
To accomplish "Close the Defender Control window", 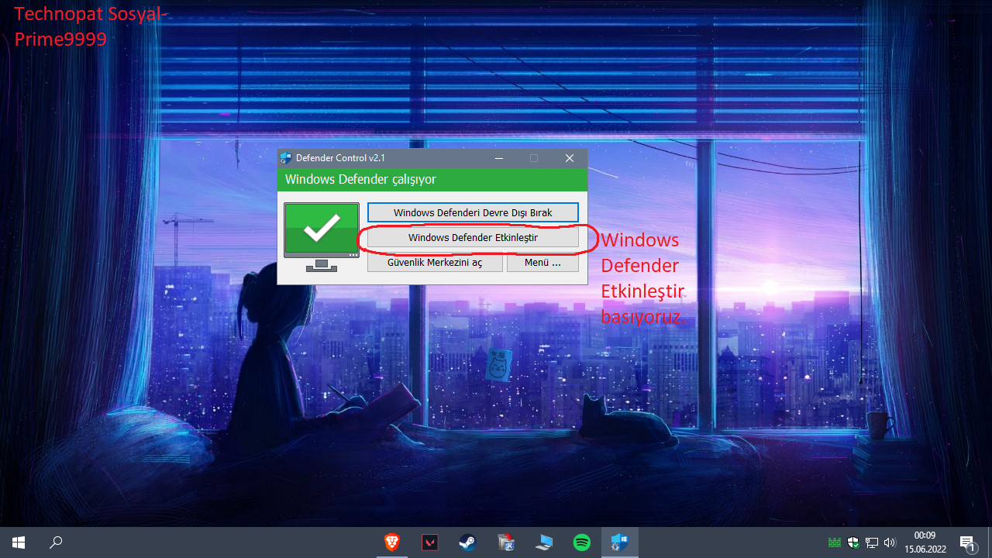I will click(570, 158).
